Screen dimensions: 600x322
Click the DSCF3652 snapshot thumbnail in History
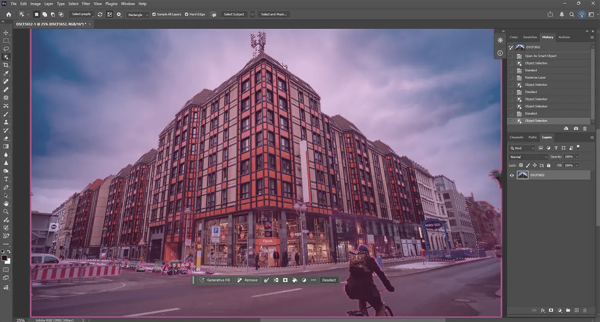[x=520, y=47]
